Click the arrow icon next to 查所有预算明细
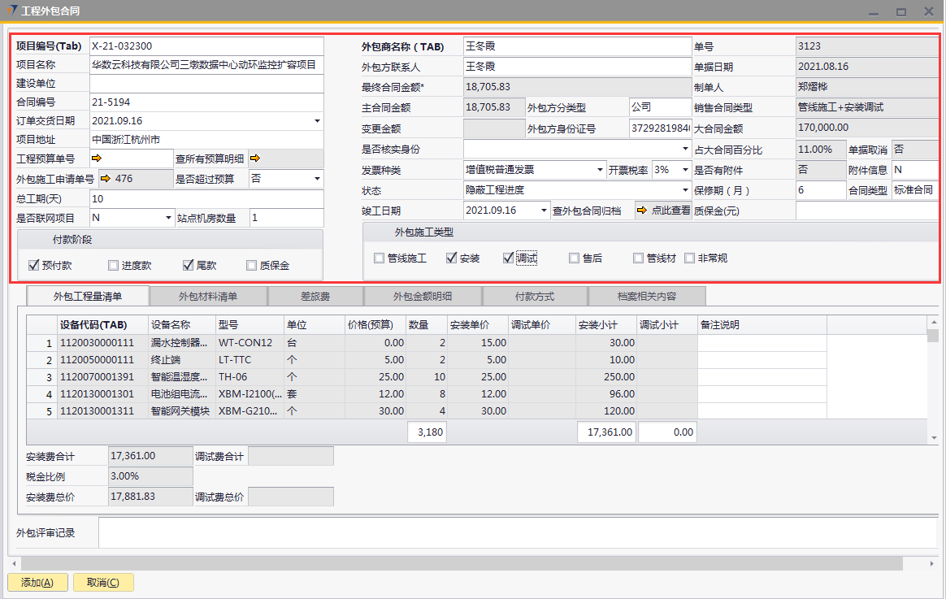Image resolution: width=946 pixels, height=599 pixels. tap(254, 158)
